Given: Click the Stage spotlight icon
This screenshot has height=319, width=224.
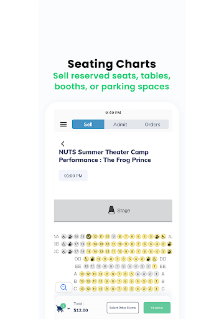Looking at the screenshot, I should pyautogui.click(x=111, y=211).
